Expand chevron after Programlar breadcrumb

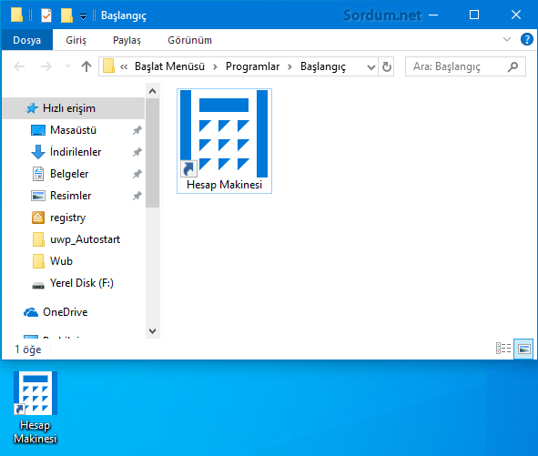tap(289, 66)
